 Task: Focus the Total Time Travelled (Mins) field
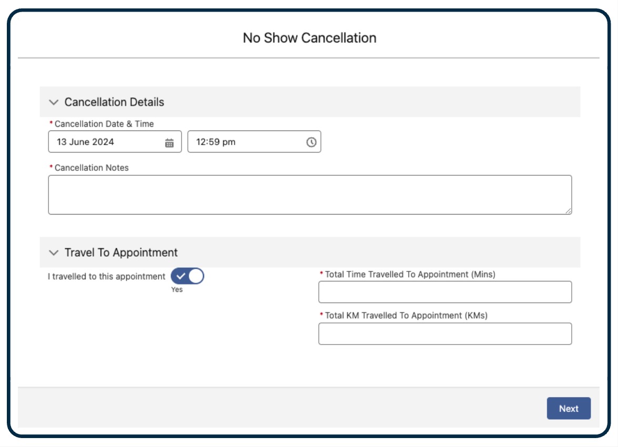point(445,292)
